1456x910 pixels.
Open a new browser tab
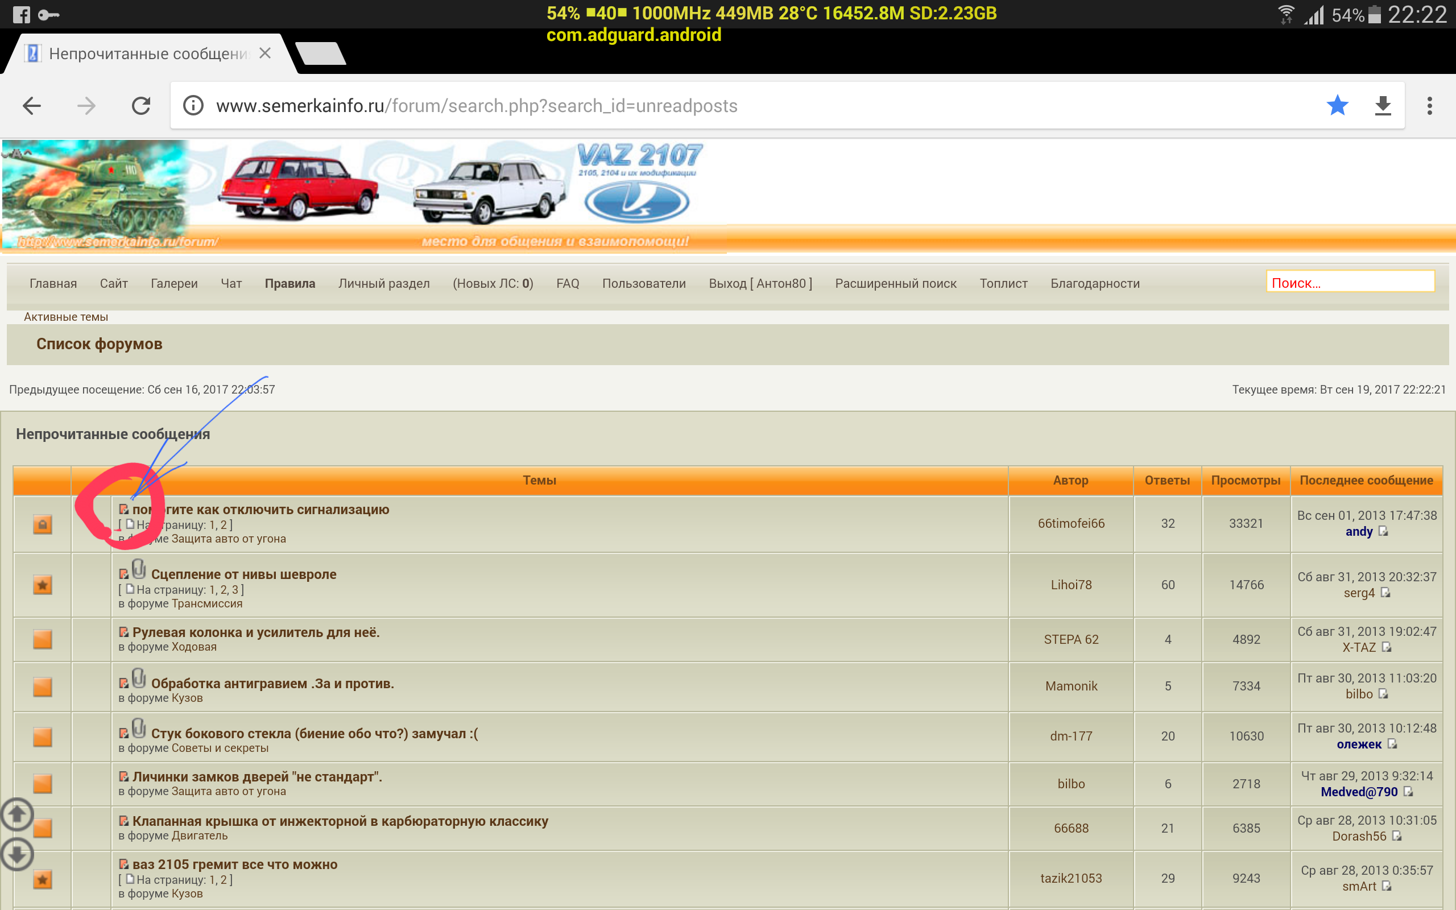[322, 53]
